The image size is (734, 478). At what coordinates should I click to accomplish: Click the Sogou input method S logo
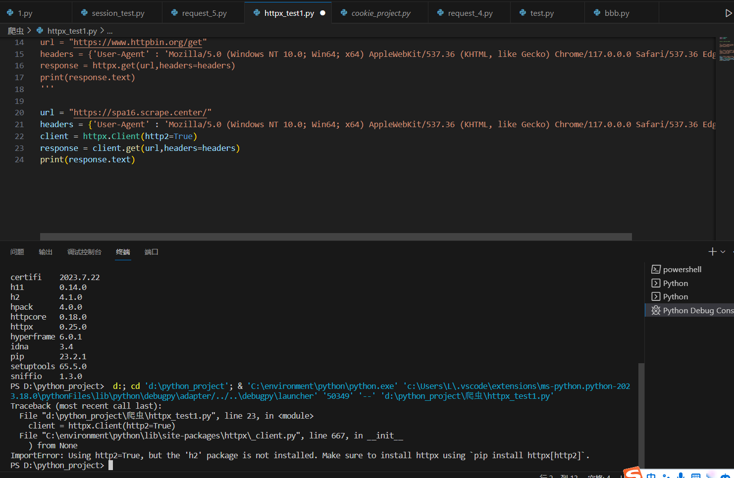633,473
